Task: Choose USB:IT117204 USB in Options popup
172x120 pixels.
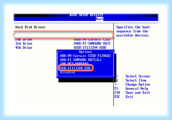Action: [x=75, y=68]
